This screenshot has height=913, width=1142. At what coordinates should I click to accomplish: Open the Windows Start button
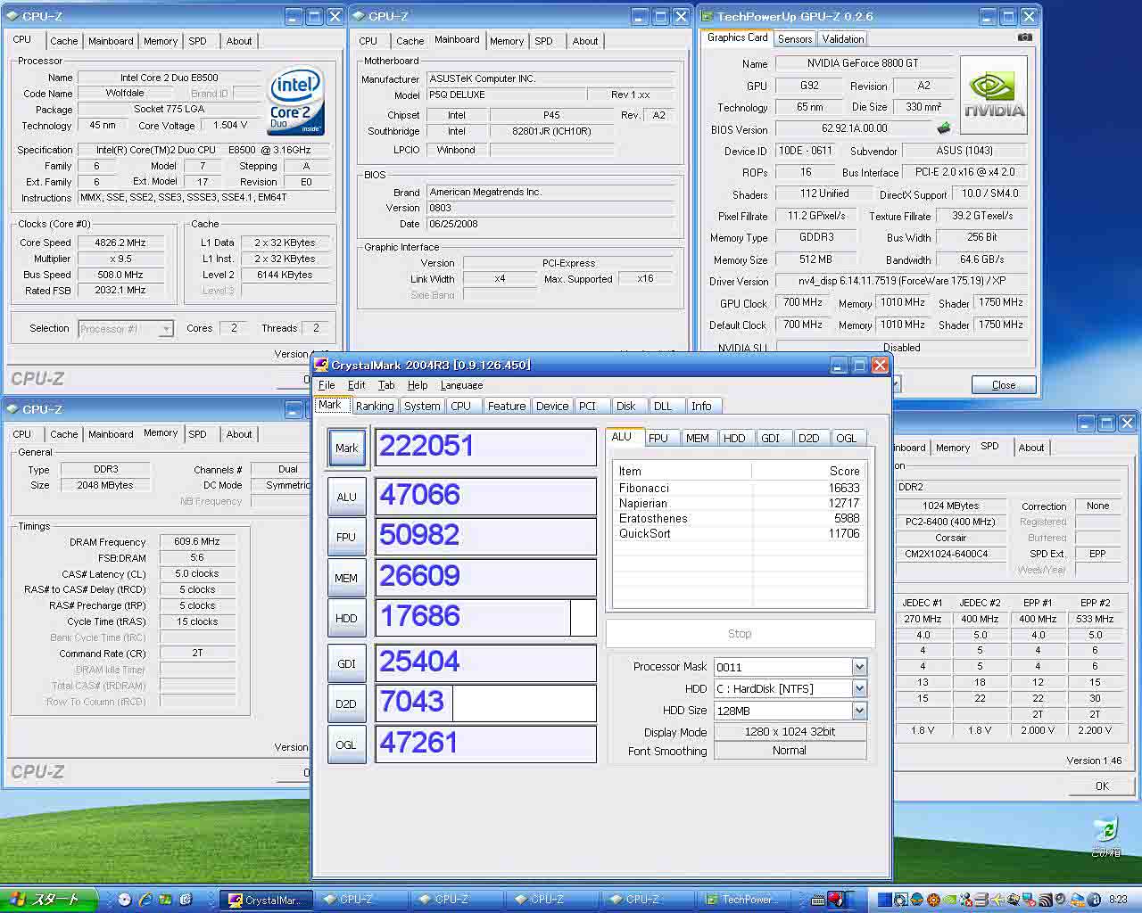48,900
